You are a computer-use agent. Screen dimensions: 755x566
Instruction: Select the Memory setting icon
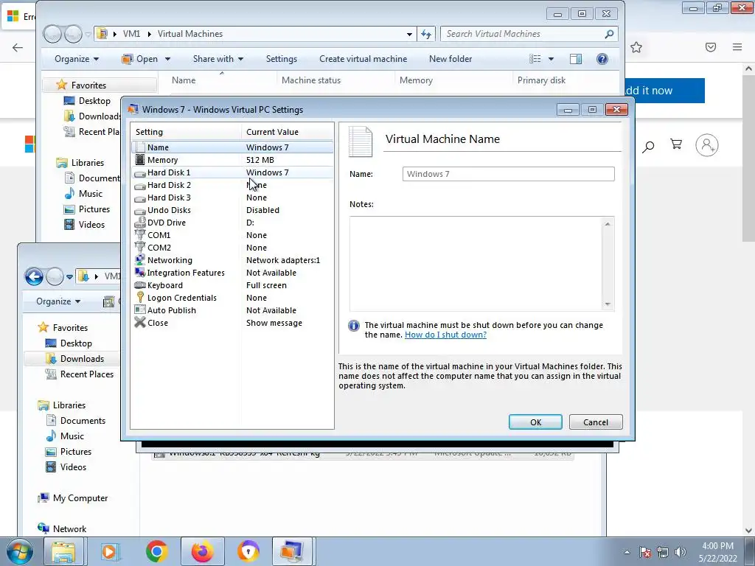[x=139, y=160]
